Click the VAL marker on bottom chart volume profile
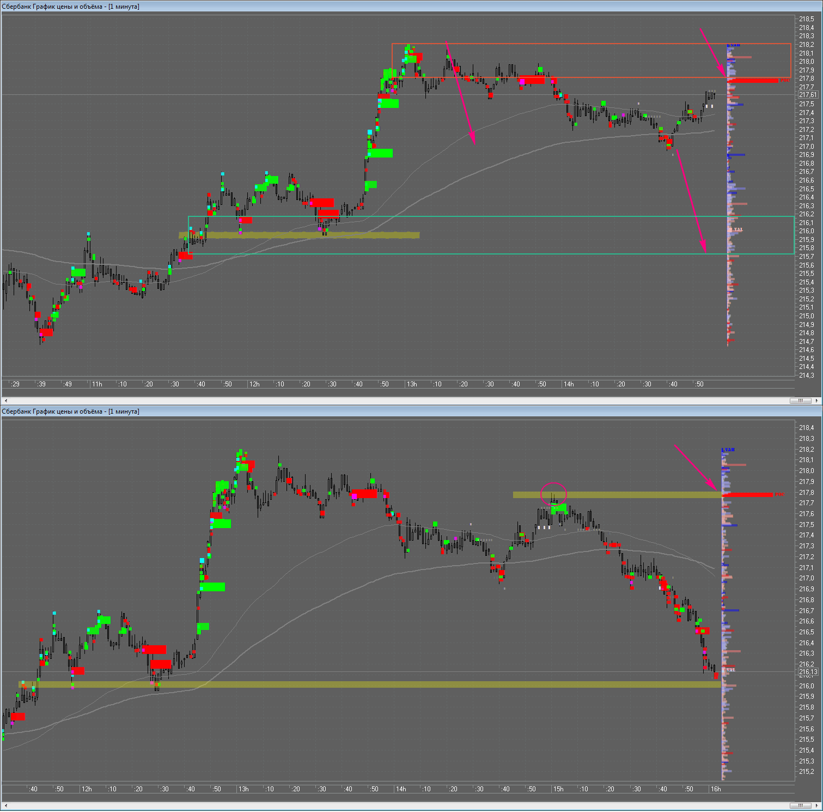The width and height of the screenshot is (823, 812). coord(731,670)
